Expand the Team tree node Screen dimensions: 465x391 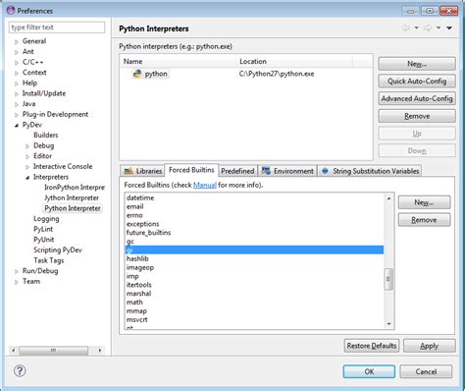click(x=17, y=282)
